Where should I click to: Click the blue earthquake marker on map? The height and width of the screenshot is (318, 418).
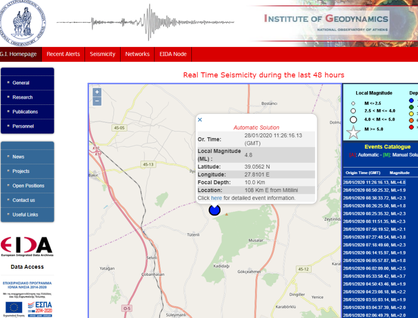coord(215,209)
